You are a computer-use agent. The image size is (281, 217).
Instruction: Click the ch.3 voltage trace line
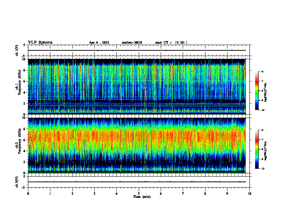pyautogui.click(x=137, y=182)
